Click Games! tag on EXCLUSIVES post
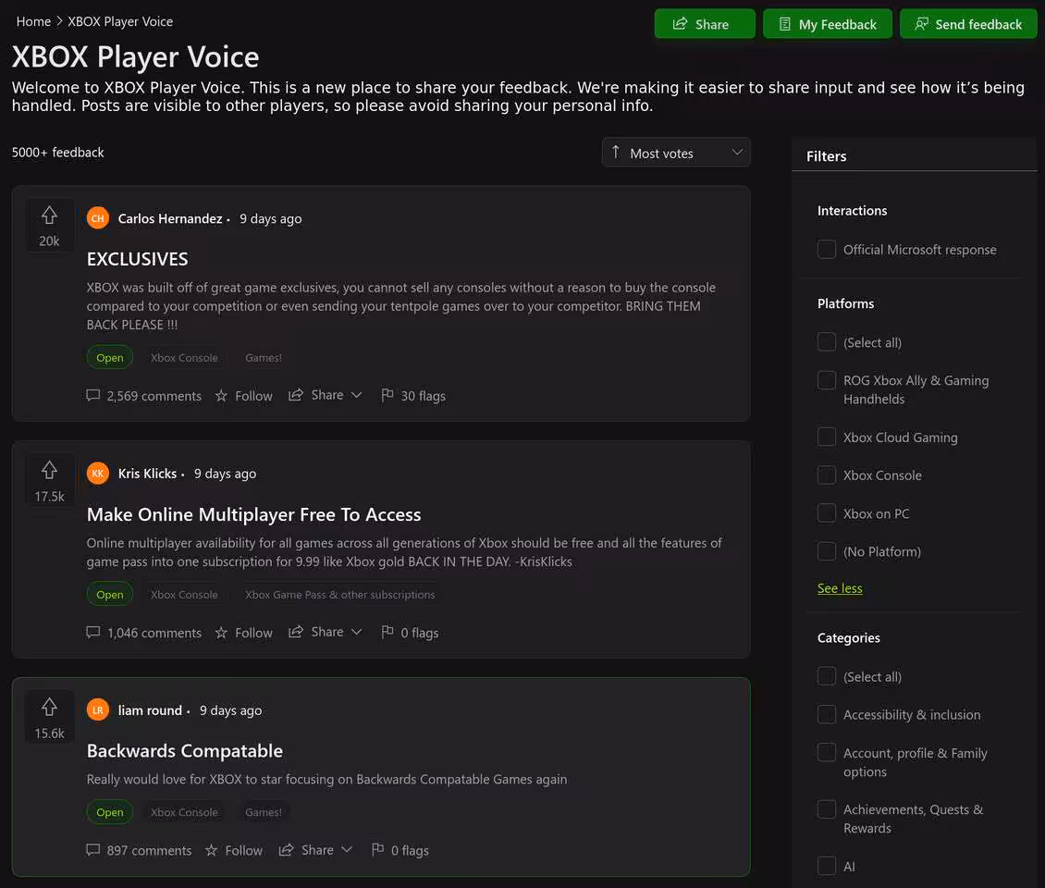 point(264,358)
